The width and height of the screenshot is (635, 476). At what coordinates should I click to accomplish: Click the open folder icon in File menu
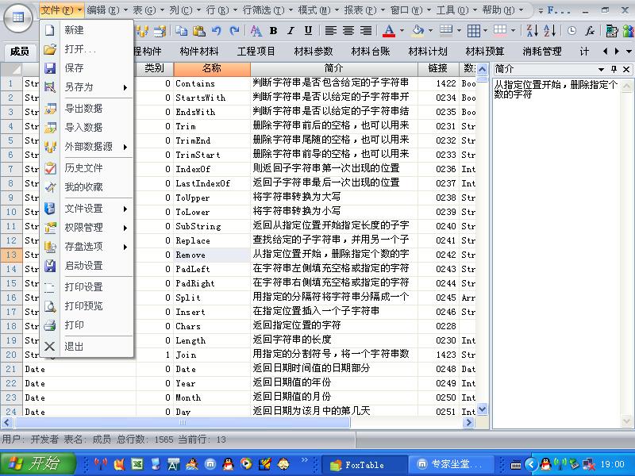(x=50, y=49)
